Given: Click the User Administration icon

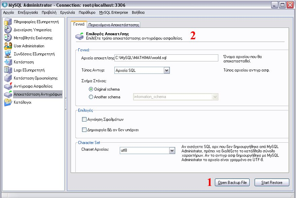Looking at the screenshot, I should tap(8, 46).
